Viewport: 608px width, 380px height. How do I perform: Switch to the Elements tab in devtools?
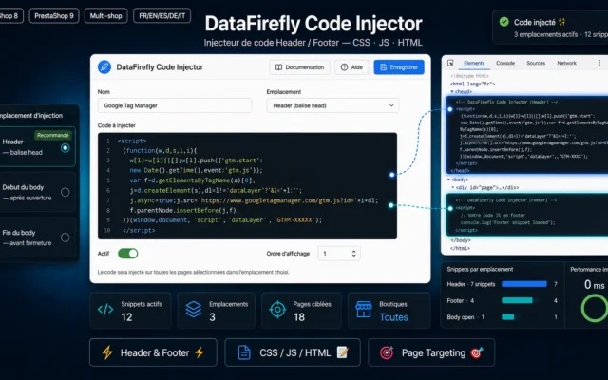474,63
